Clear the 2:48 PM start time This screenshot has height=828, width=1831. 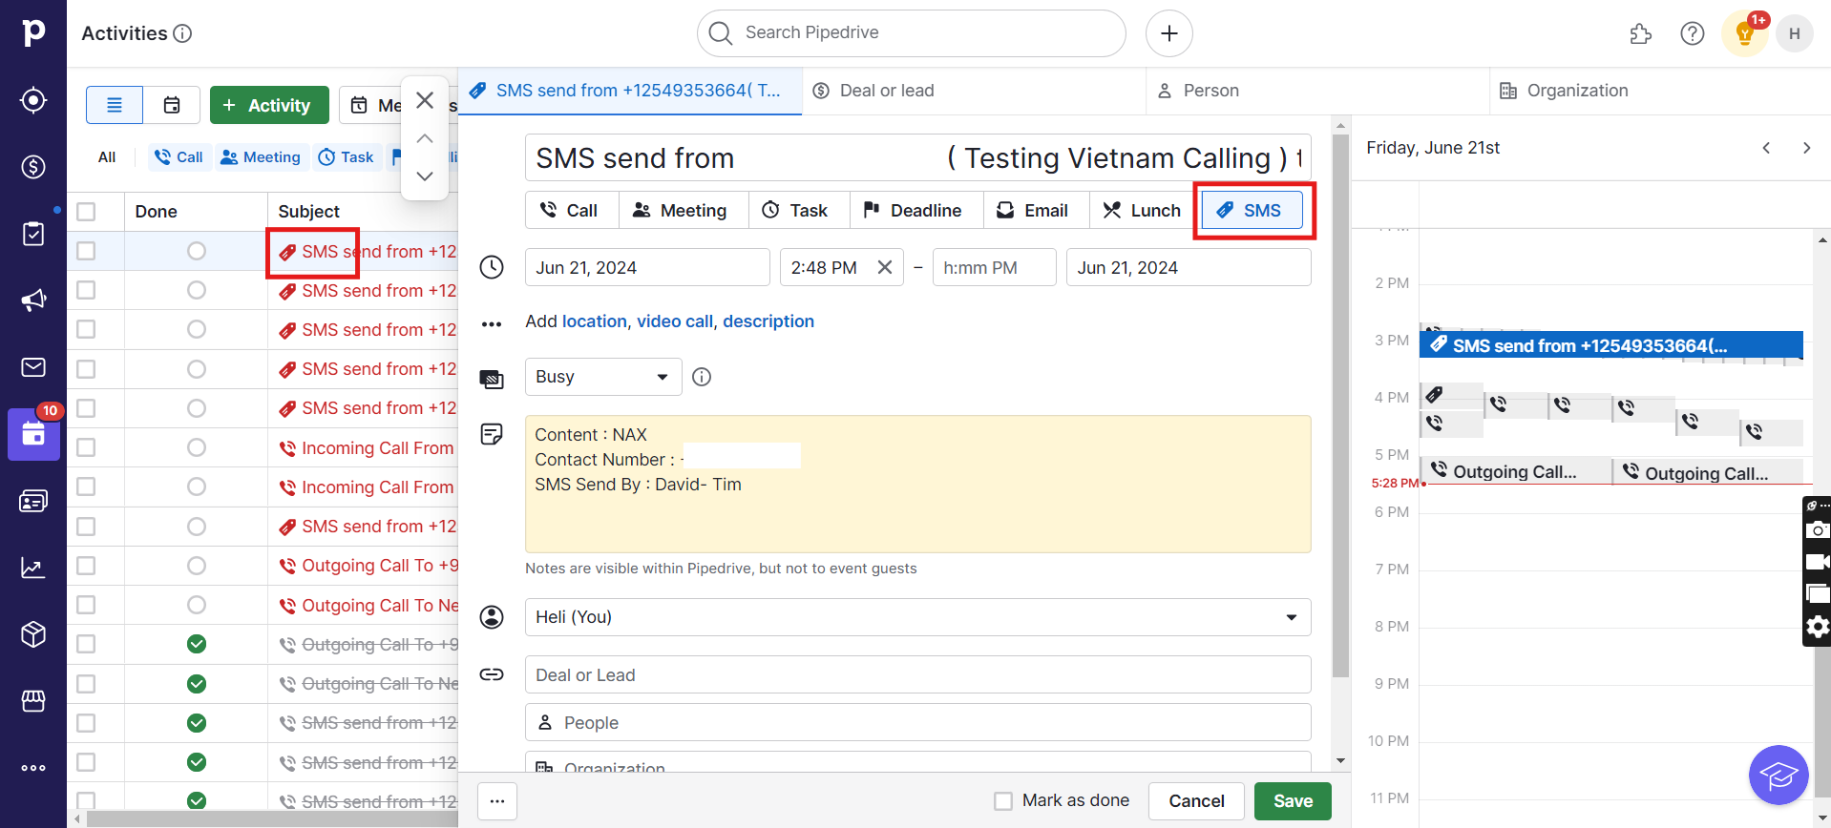[x=885, y=267]
